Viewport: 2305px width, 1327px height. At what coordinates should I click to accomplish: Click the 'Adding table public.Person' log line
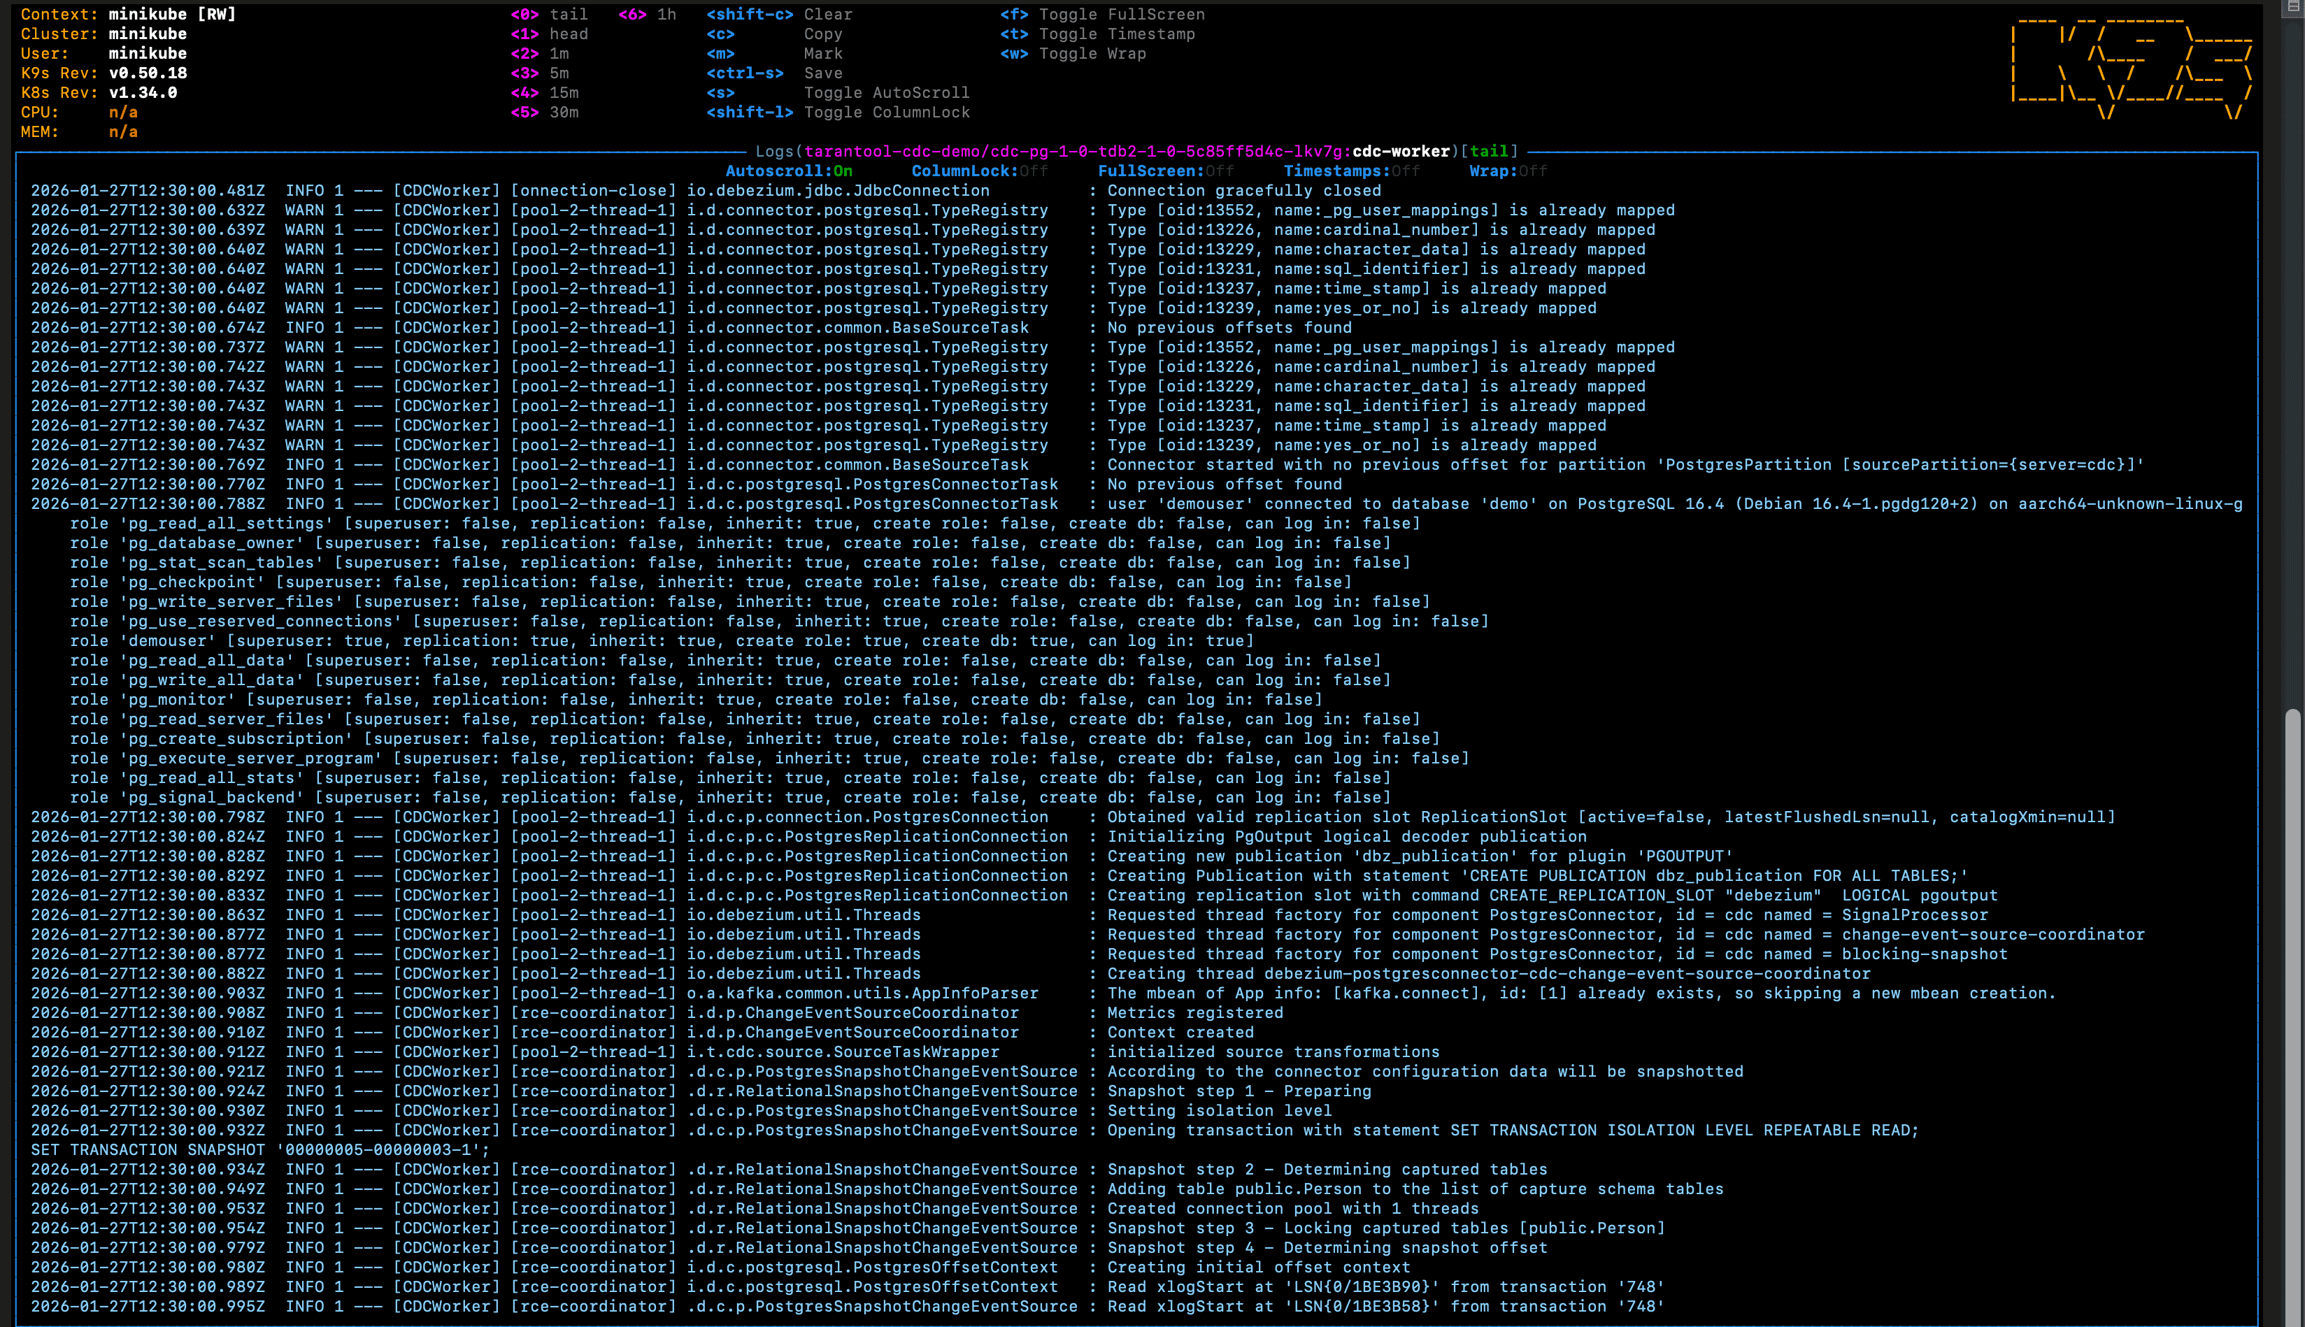point(878,1190)
